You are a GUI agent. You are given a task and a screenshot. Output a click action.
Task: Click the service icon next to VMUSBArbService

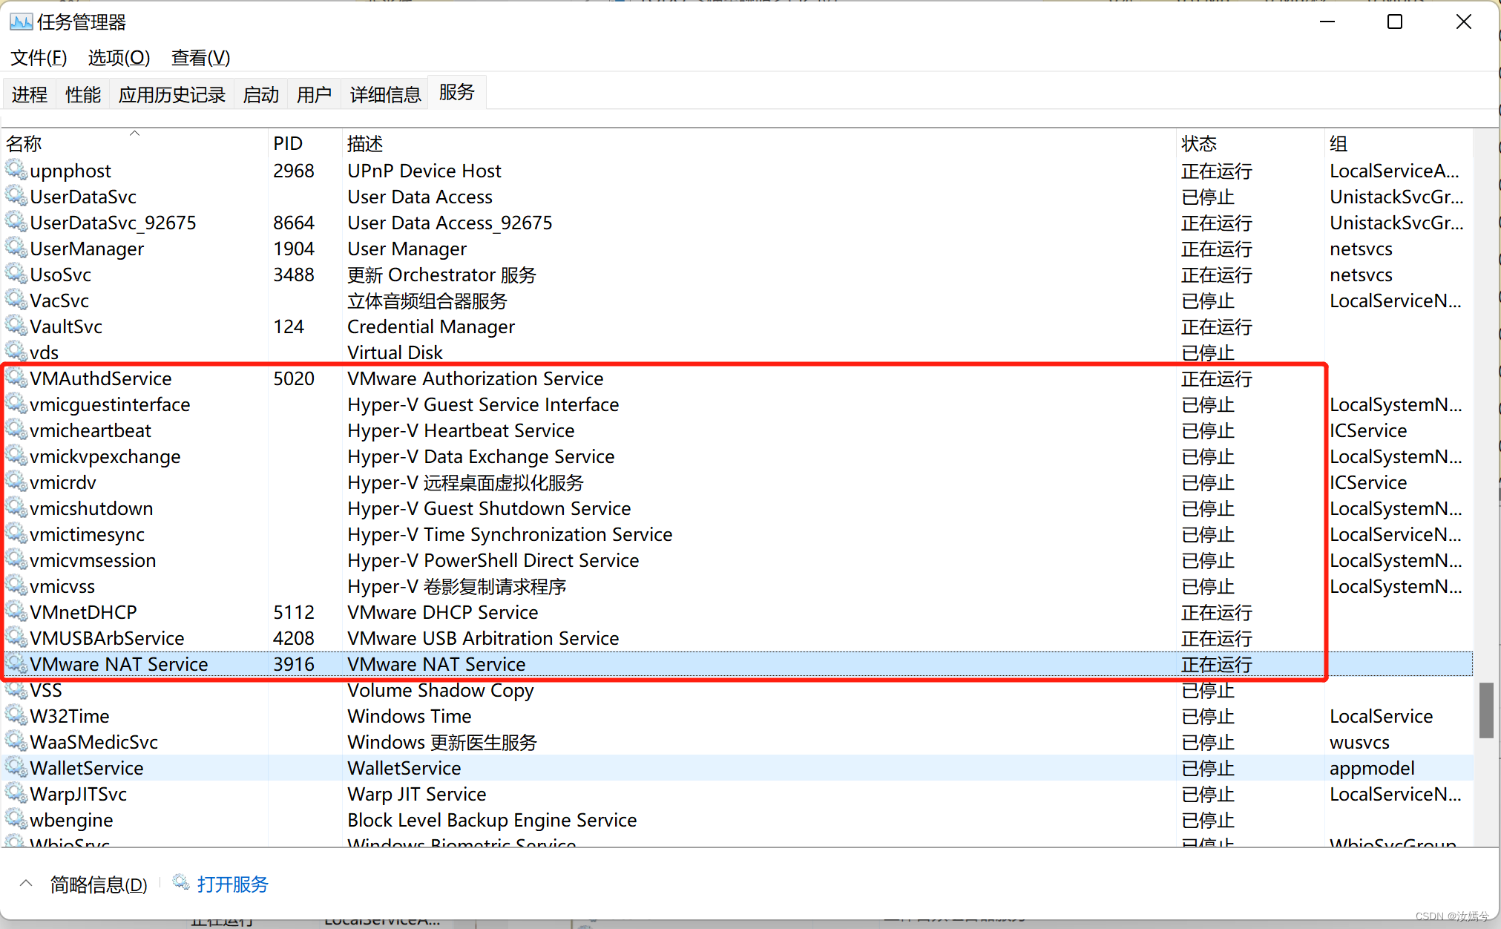(16, 637)
